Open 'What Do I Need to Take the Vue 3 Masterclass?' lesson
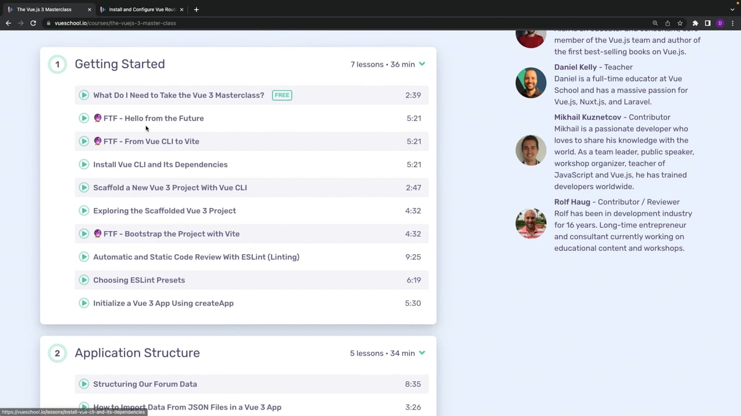 [x=178, y=95]
